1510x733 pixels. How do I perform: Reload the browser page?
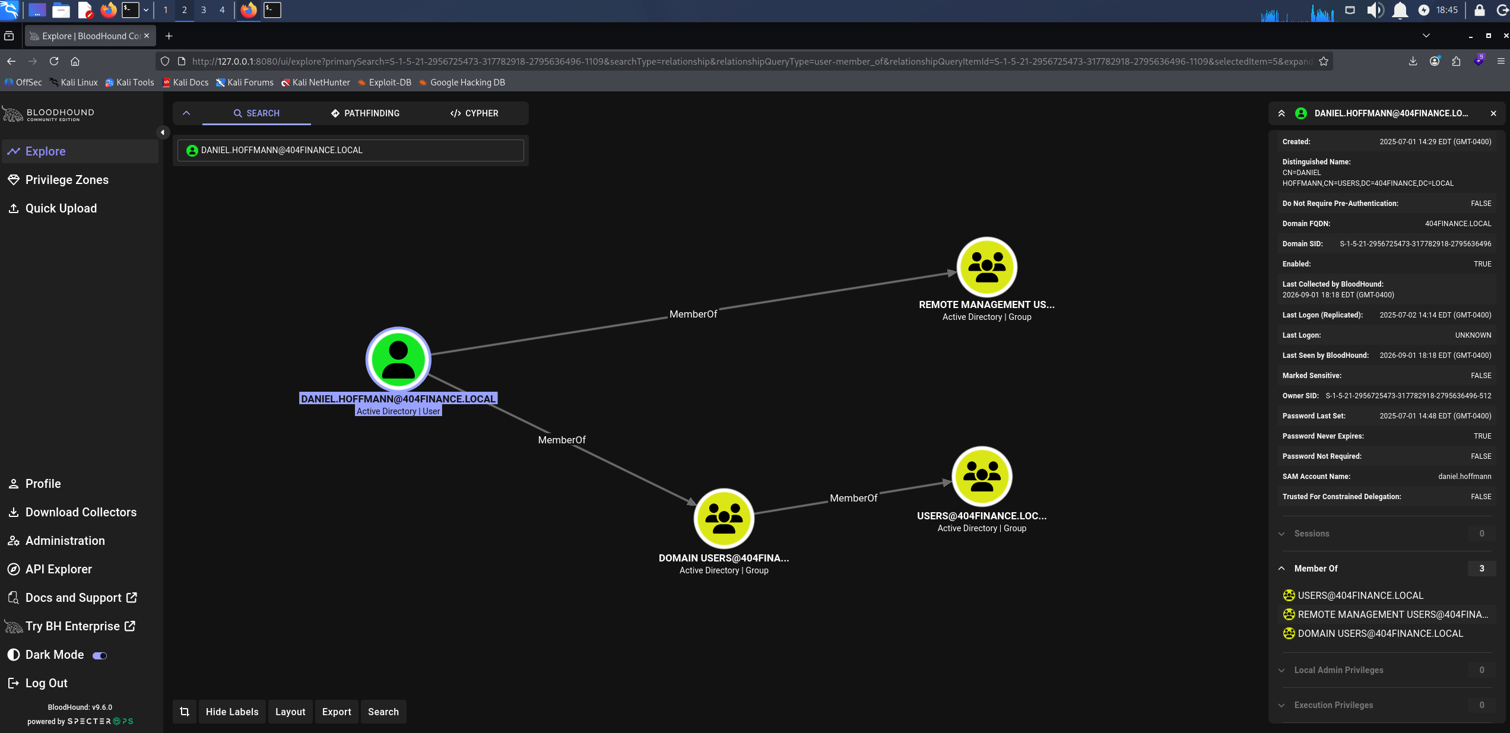coord(54,61)
